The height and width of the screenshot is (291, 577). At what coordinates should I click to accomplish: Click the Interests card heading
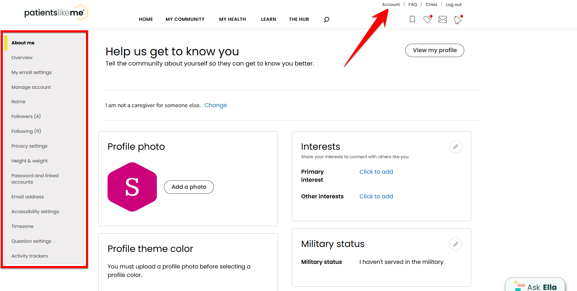[320, 147]
